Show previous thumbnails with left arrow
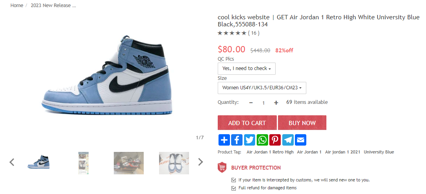The width and height of the screenshot is (426, 194). [x=12, y=162]
